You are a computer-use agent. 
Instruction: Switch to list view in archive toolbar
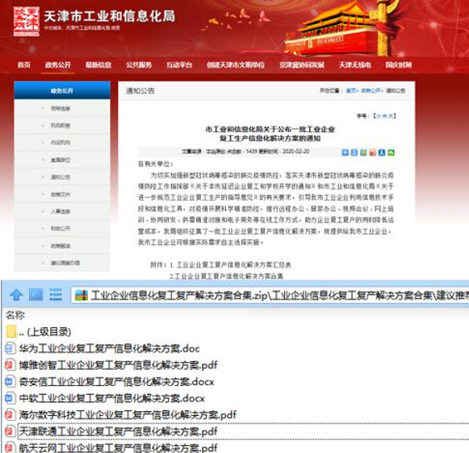(56, 295)
